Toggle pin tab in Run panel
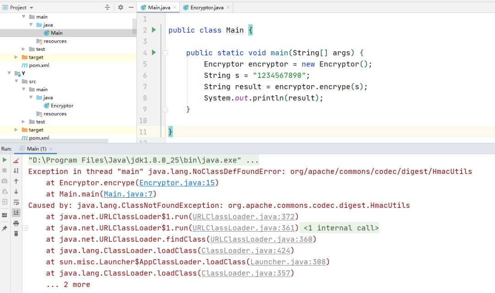 (x=5, y=228)
